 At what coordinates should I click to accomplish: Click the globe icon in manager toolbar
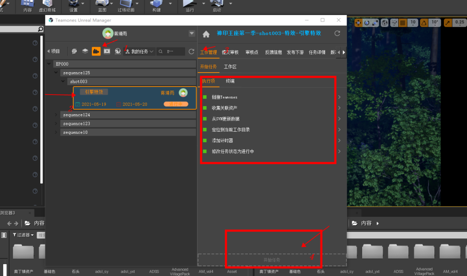(x=118, y=51)
